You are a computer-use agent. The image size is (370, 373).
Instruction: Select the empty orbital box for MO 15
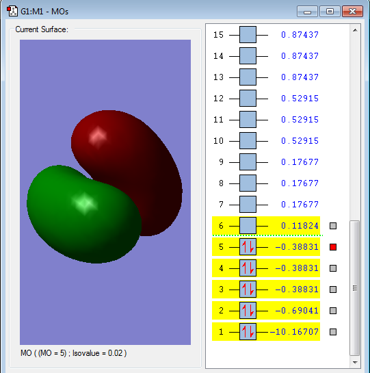click(x=248, y=35)
